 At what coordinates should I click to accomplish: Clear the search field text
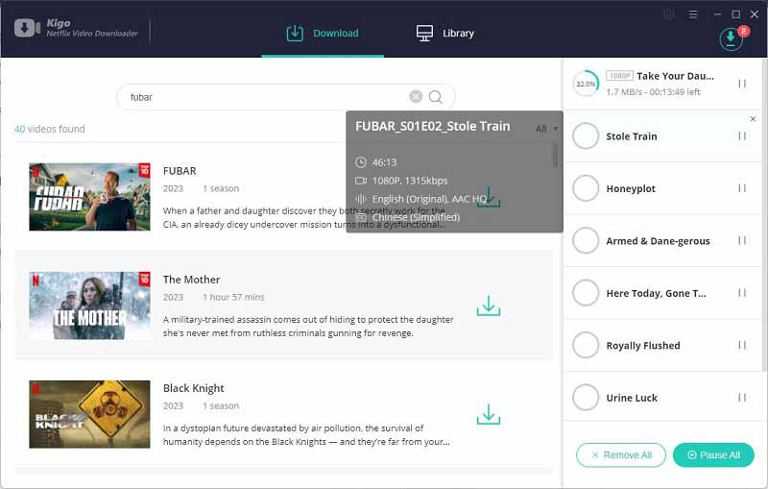416,96
